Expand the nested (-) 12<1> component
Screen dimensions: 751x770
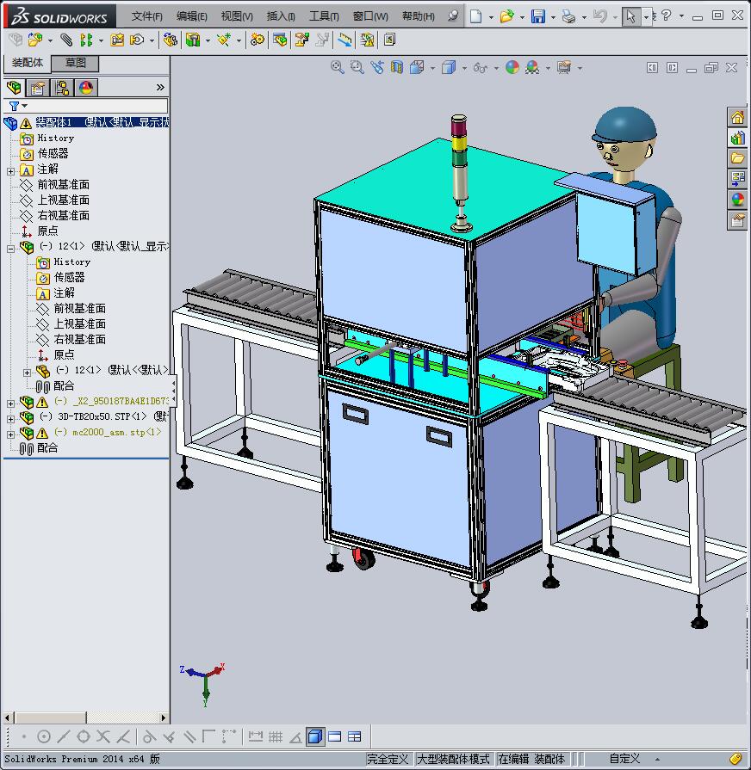27,373
